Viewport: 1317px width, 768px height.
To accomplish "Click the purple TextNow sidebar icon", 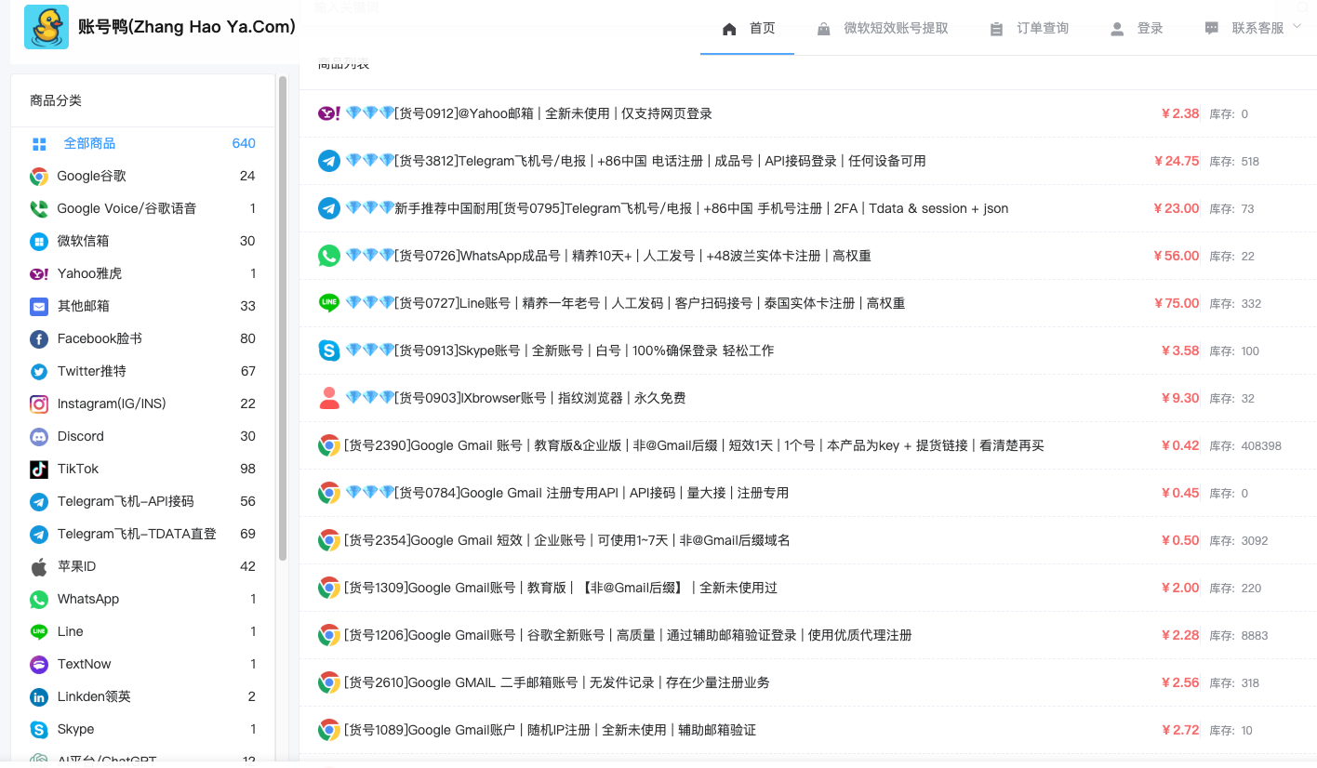I will (x=39, y=664).
